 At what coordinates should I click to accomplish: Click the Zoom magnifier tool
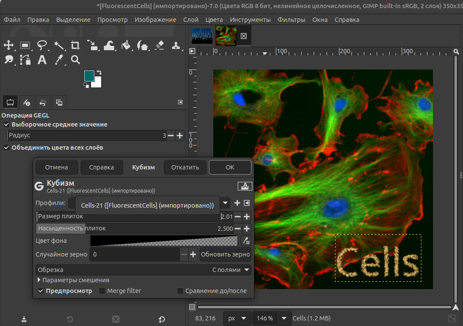pyautogui.click(x=76, y=60)
